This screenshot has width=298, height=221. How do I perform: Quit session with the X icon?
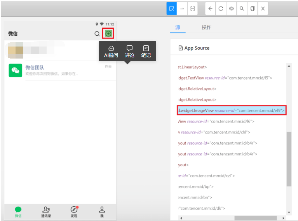(x=263, y=9)
